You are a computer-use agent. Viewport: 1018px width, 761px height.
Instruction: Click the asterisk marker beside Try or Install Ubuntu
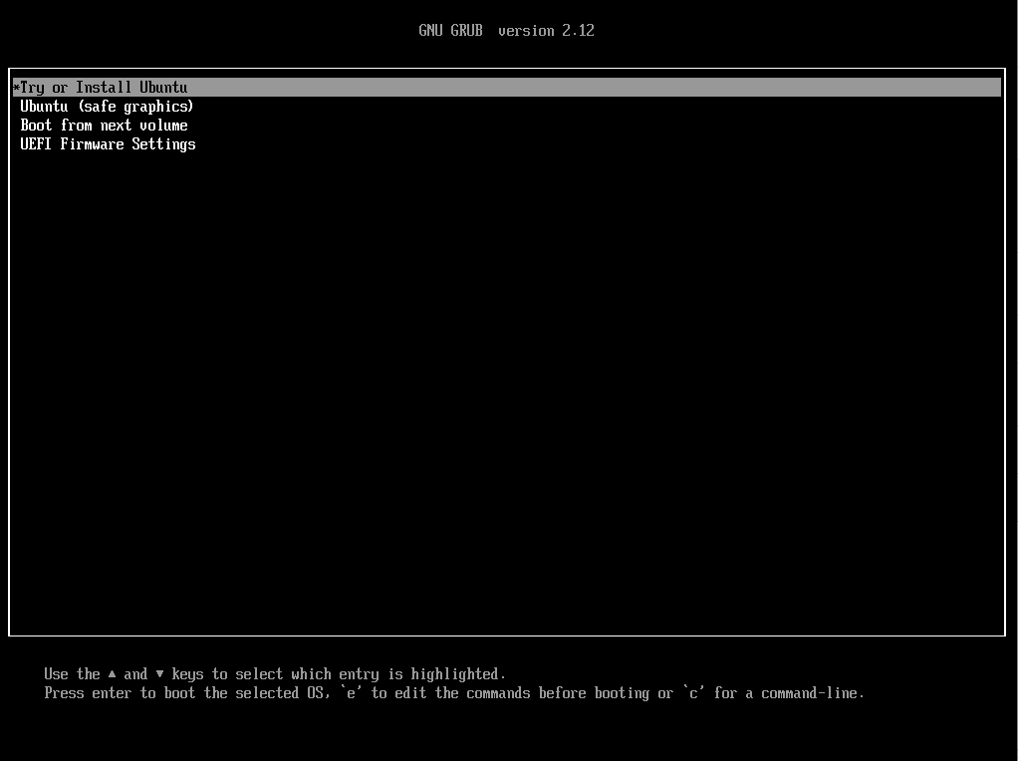click(16, 88)
